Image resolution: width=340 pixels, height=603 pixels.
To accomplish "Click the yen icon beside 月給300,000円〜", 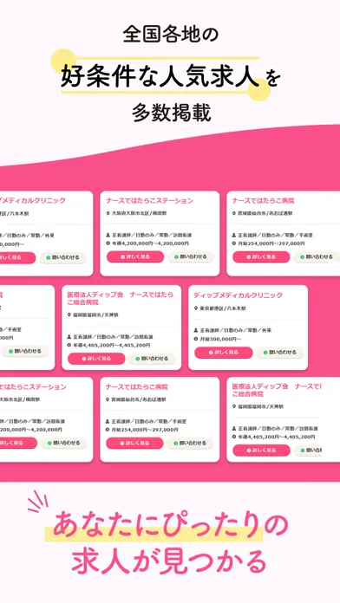I will point(196,339).
